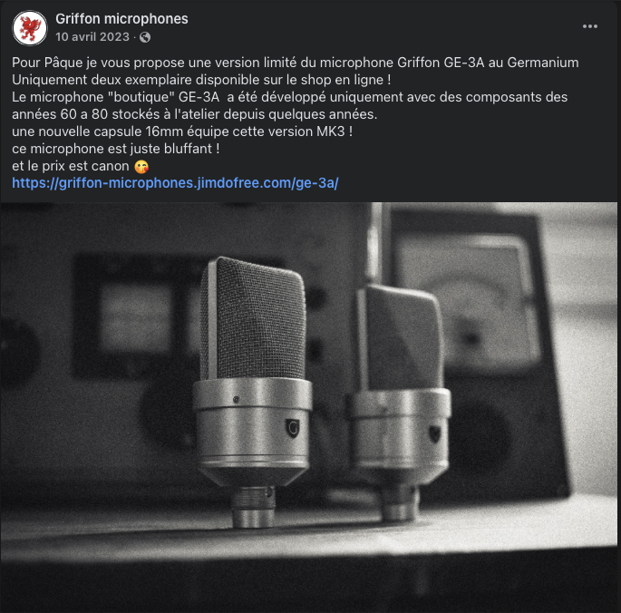
Task: Open the Griffon microphones red griffin avatar
Action: 30,28
